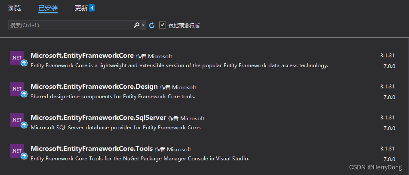Click the update arrow badge on EntityFrameworkCore.SqlServer
The image size is (409, 175).
(x=24, y=125)
